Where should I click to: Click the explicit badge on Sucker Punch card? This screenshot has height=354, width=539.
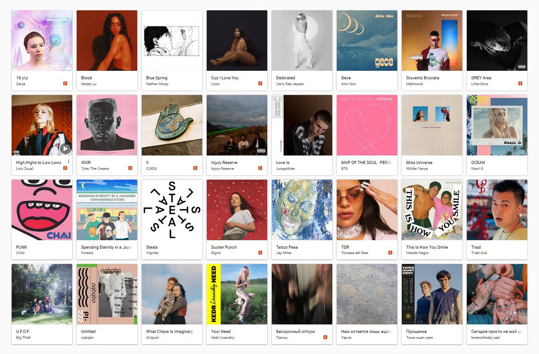[261, 253]
